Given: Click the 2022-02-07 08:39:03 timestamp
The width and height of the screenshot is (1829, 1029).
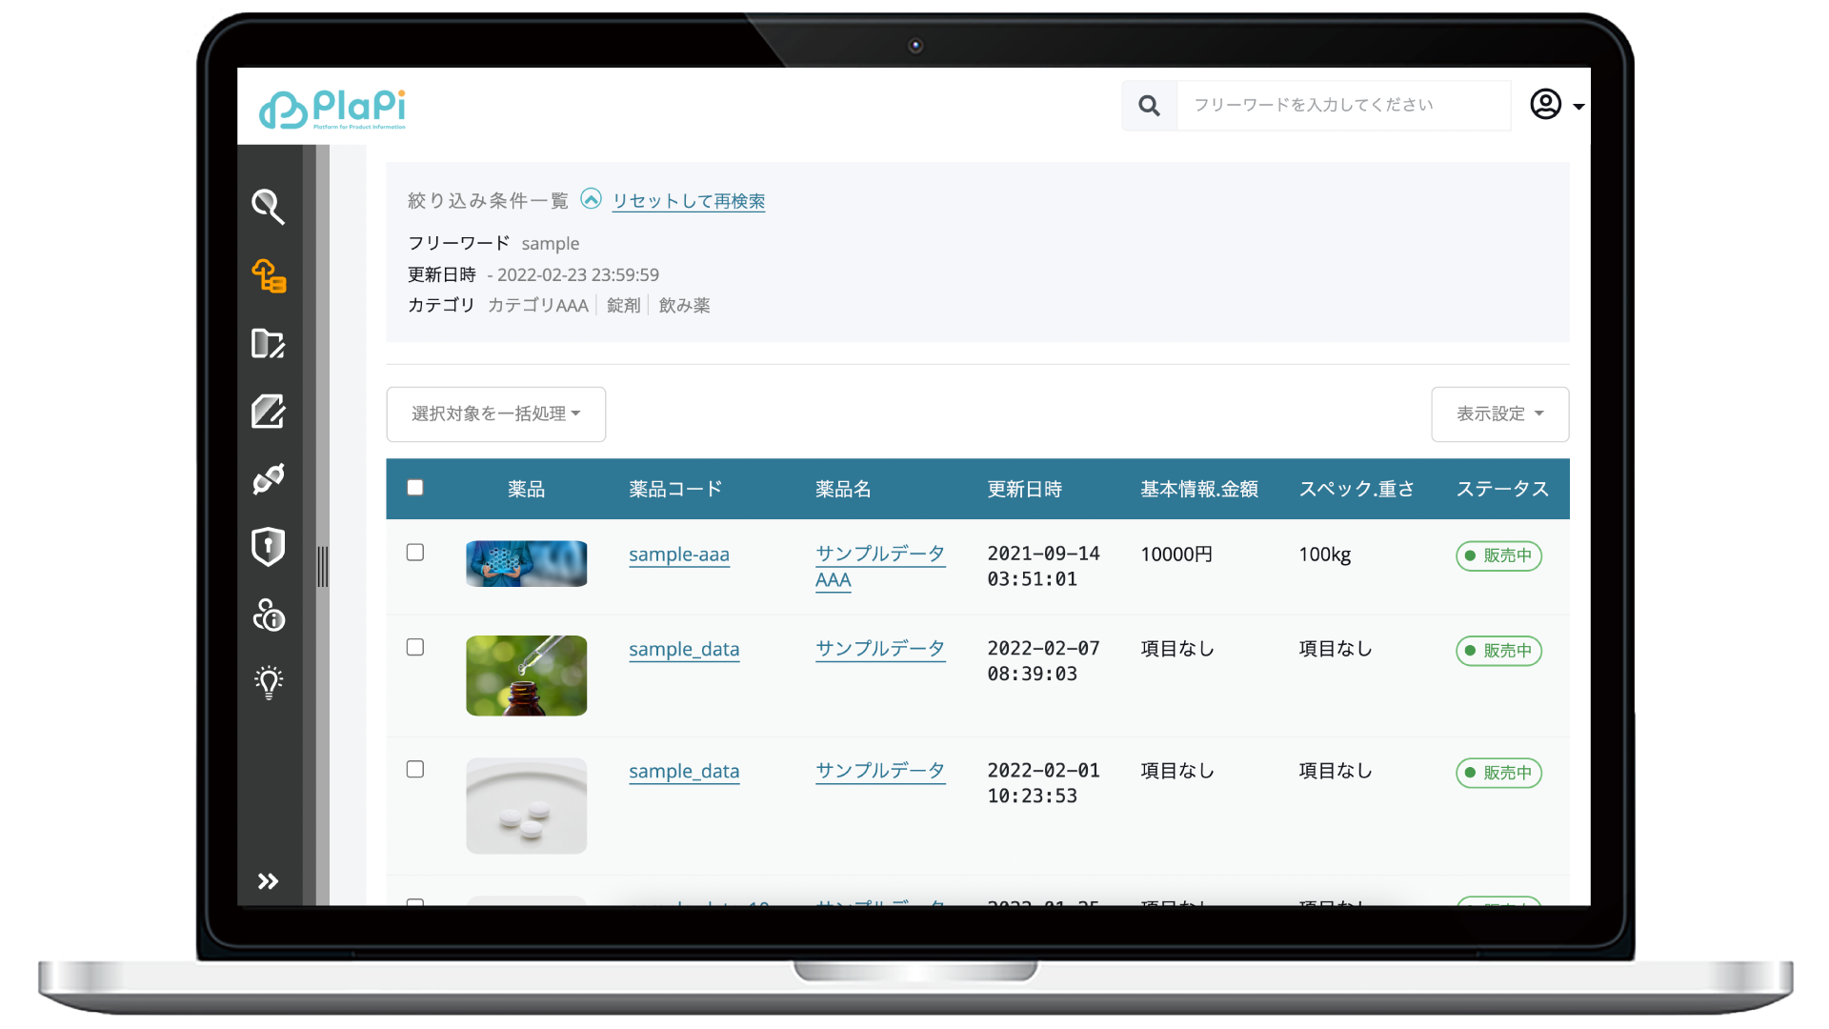Looking at the screenshot, I should coord(1043,661).
